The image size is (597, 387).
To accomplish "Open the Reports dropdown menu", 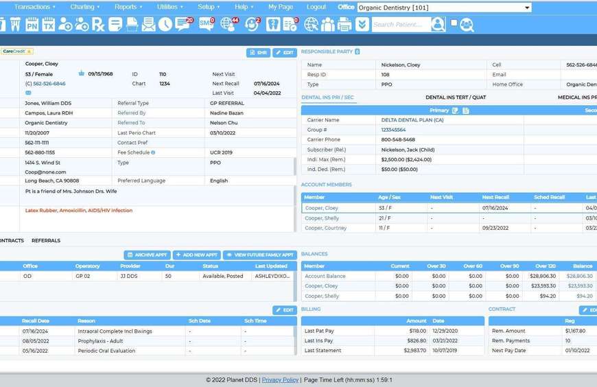I will tap(128, 7).
